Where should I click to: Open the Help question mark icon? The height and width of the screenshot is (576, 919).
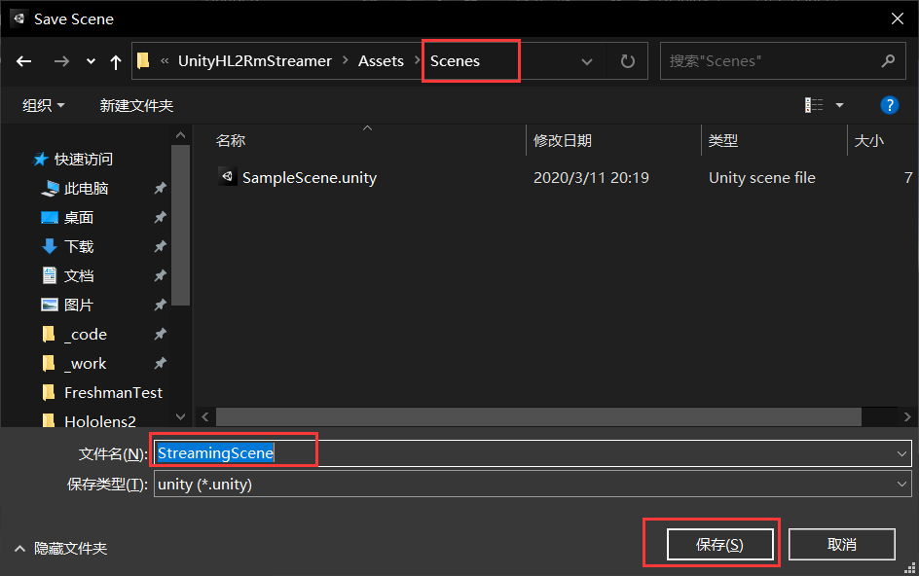888,105
